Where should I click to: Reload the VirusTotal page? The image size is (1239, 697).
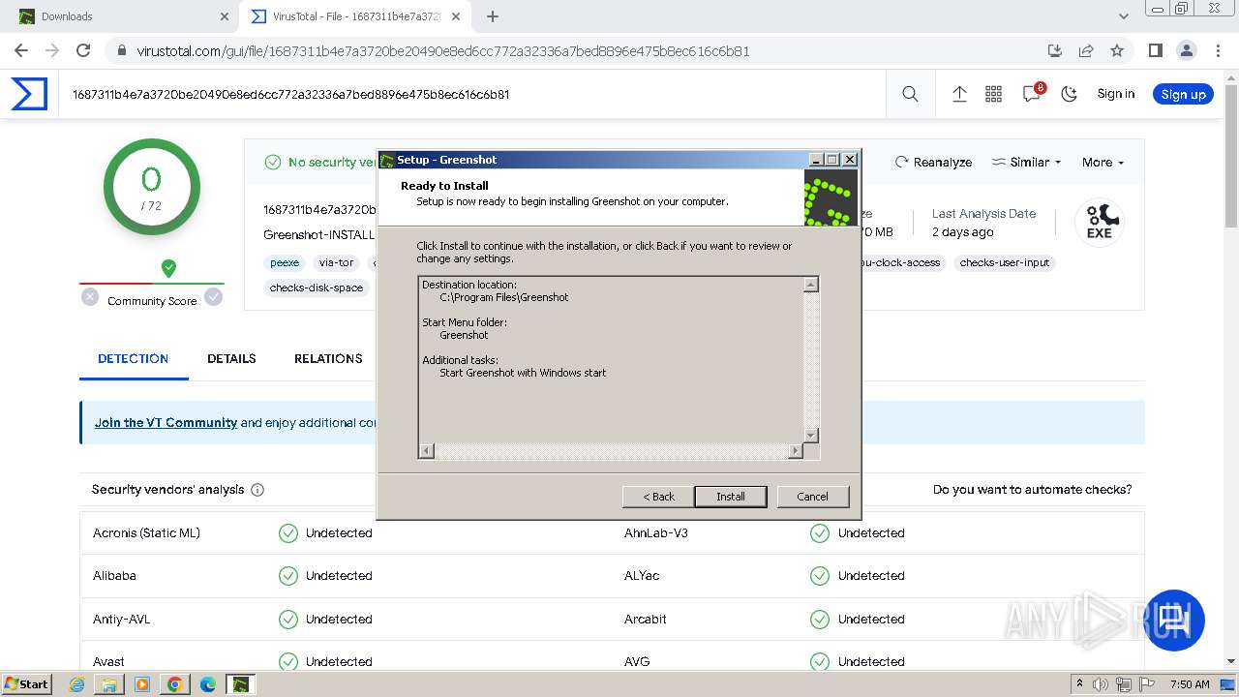[83, 50]
